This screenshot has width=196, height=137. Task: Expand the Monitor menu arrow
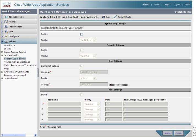click(2, 22)
